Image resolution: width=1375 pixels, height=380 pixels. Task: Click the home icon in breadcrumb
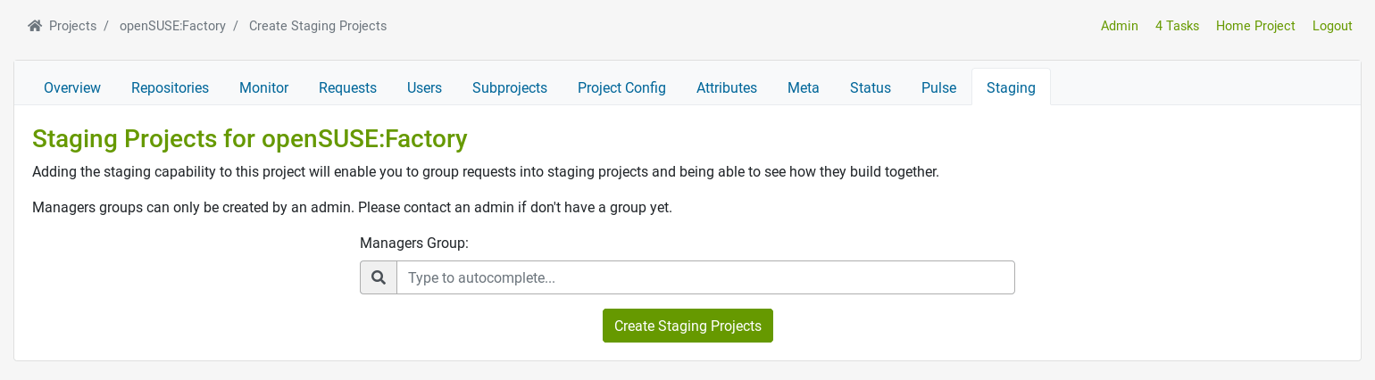point(35,26)
